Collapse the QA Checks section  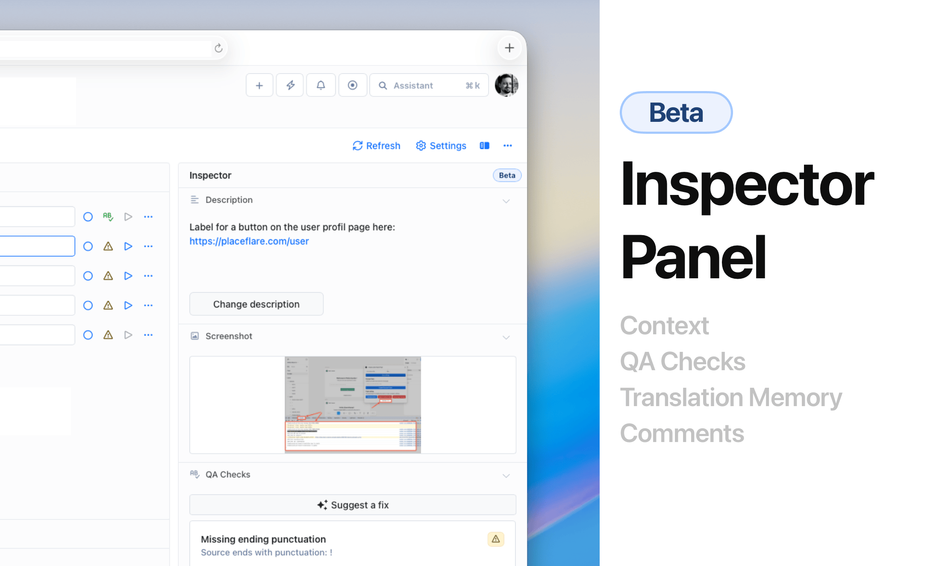506,475
